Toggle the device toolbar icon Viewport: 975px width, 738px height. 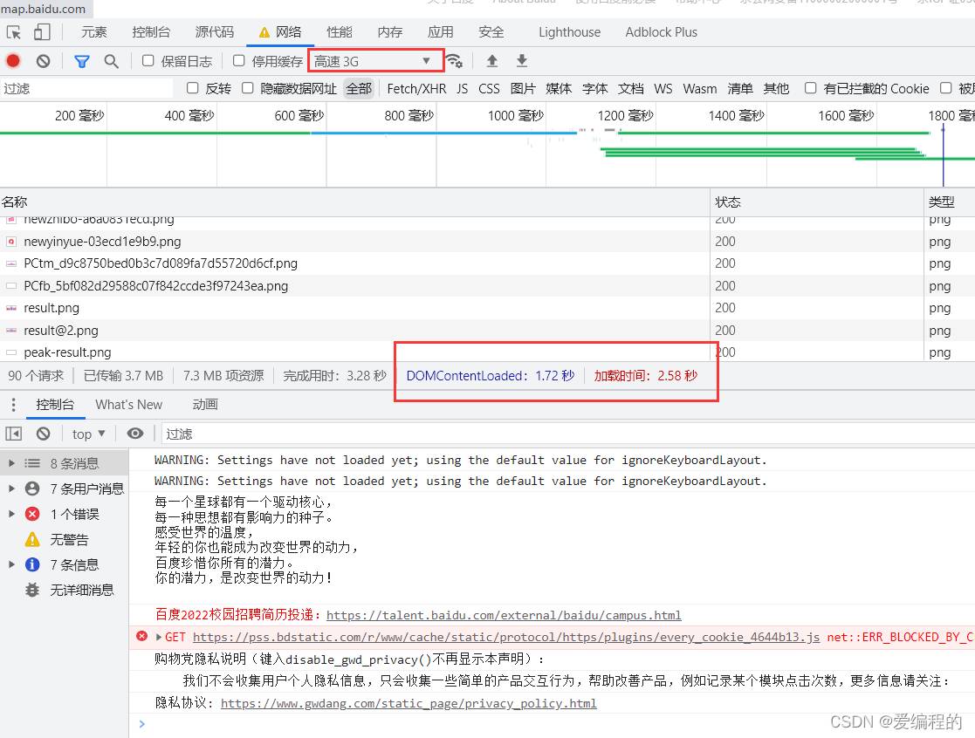42,32
